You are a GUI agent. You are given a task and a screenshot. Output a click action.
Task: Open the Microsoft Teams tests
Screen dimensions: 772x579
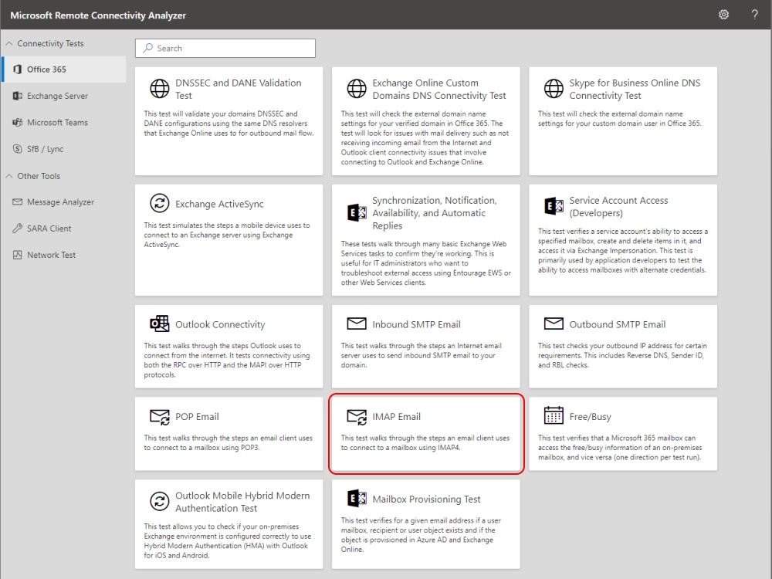(x=64, y=123)
